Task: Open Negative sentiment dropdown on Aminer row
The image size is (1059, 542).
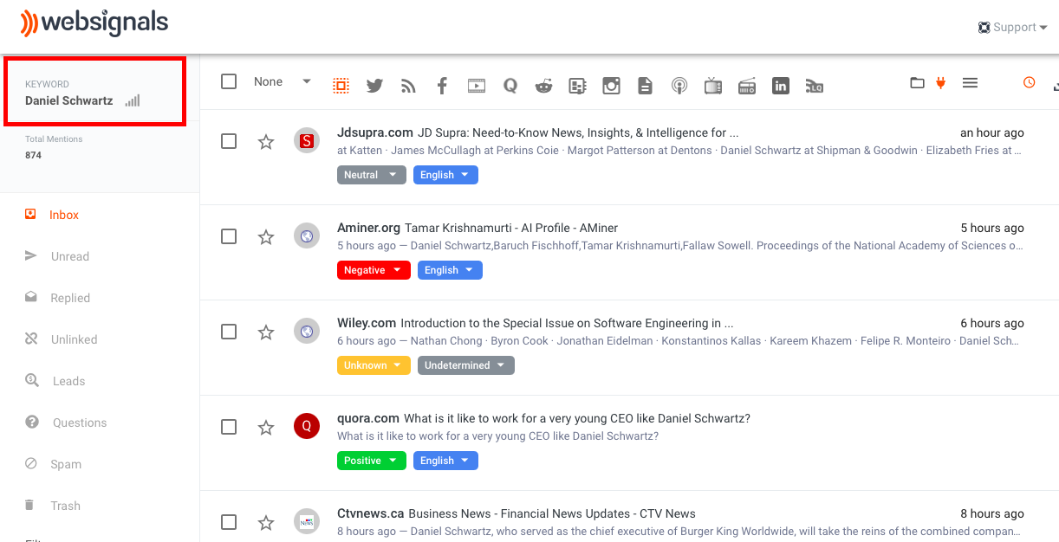Action: (x=374, y=270)
